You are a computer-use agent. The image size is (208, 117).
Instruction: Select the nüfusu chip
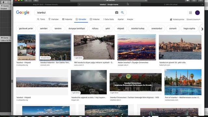click(x=95, y=29)
